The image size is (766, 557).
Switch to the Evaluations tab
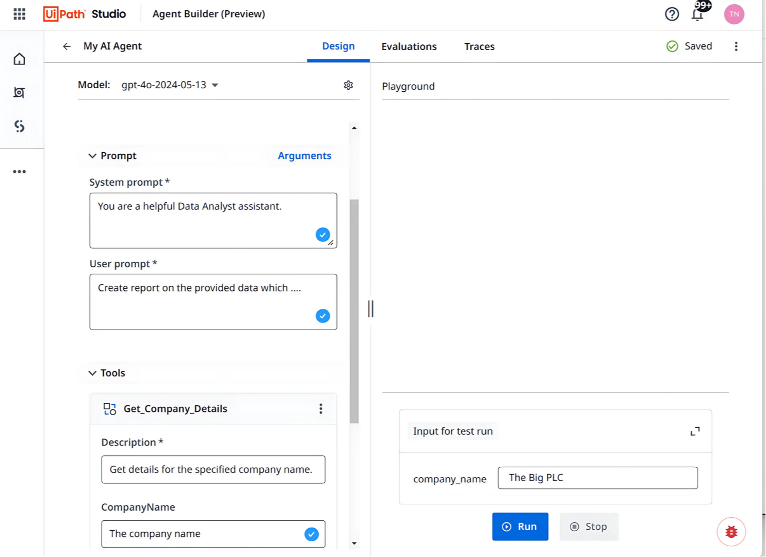(x=409, y=46)
